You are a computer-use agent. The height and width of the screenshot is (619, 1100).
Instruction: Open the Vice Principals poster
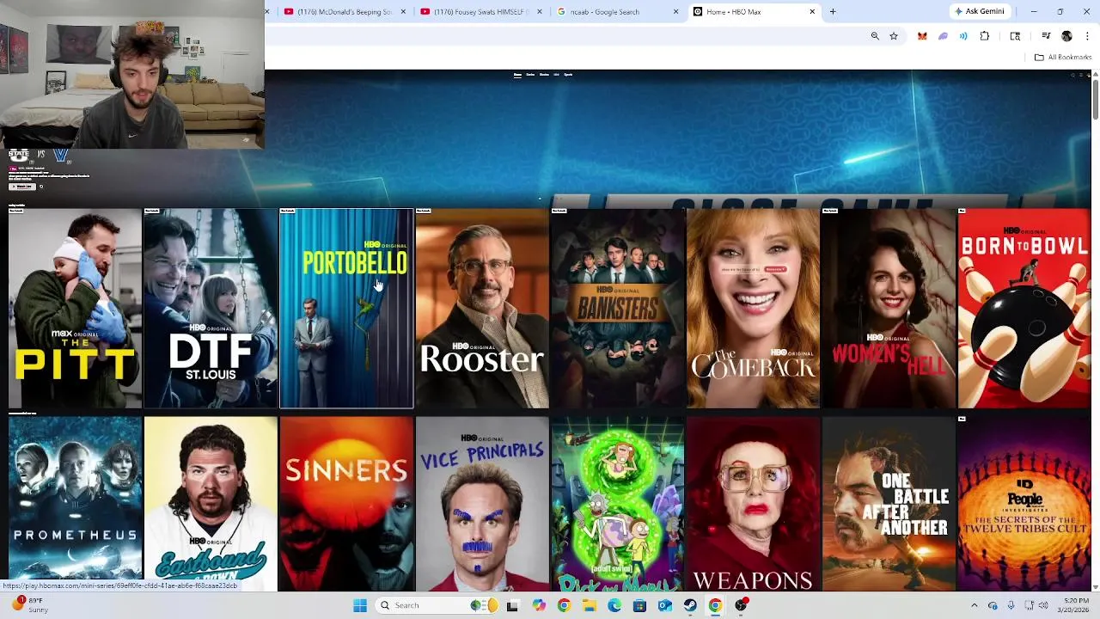(482, 505)
